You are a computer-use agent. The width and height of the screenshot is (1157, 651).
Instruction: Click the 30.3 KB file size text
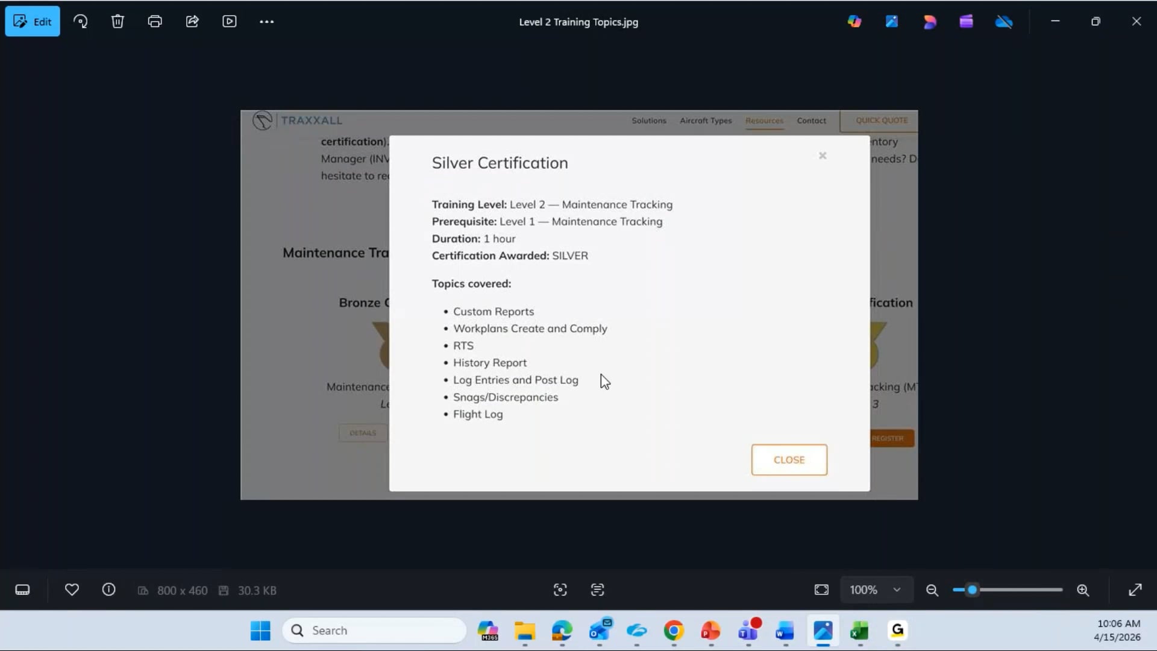257,591
